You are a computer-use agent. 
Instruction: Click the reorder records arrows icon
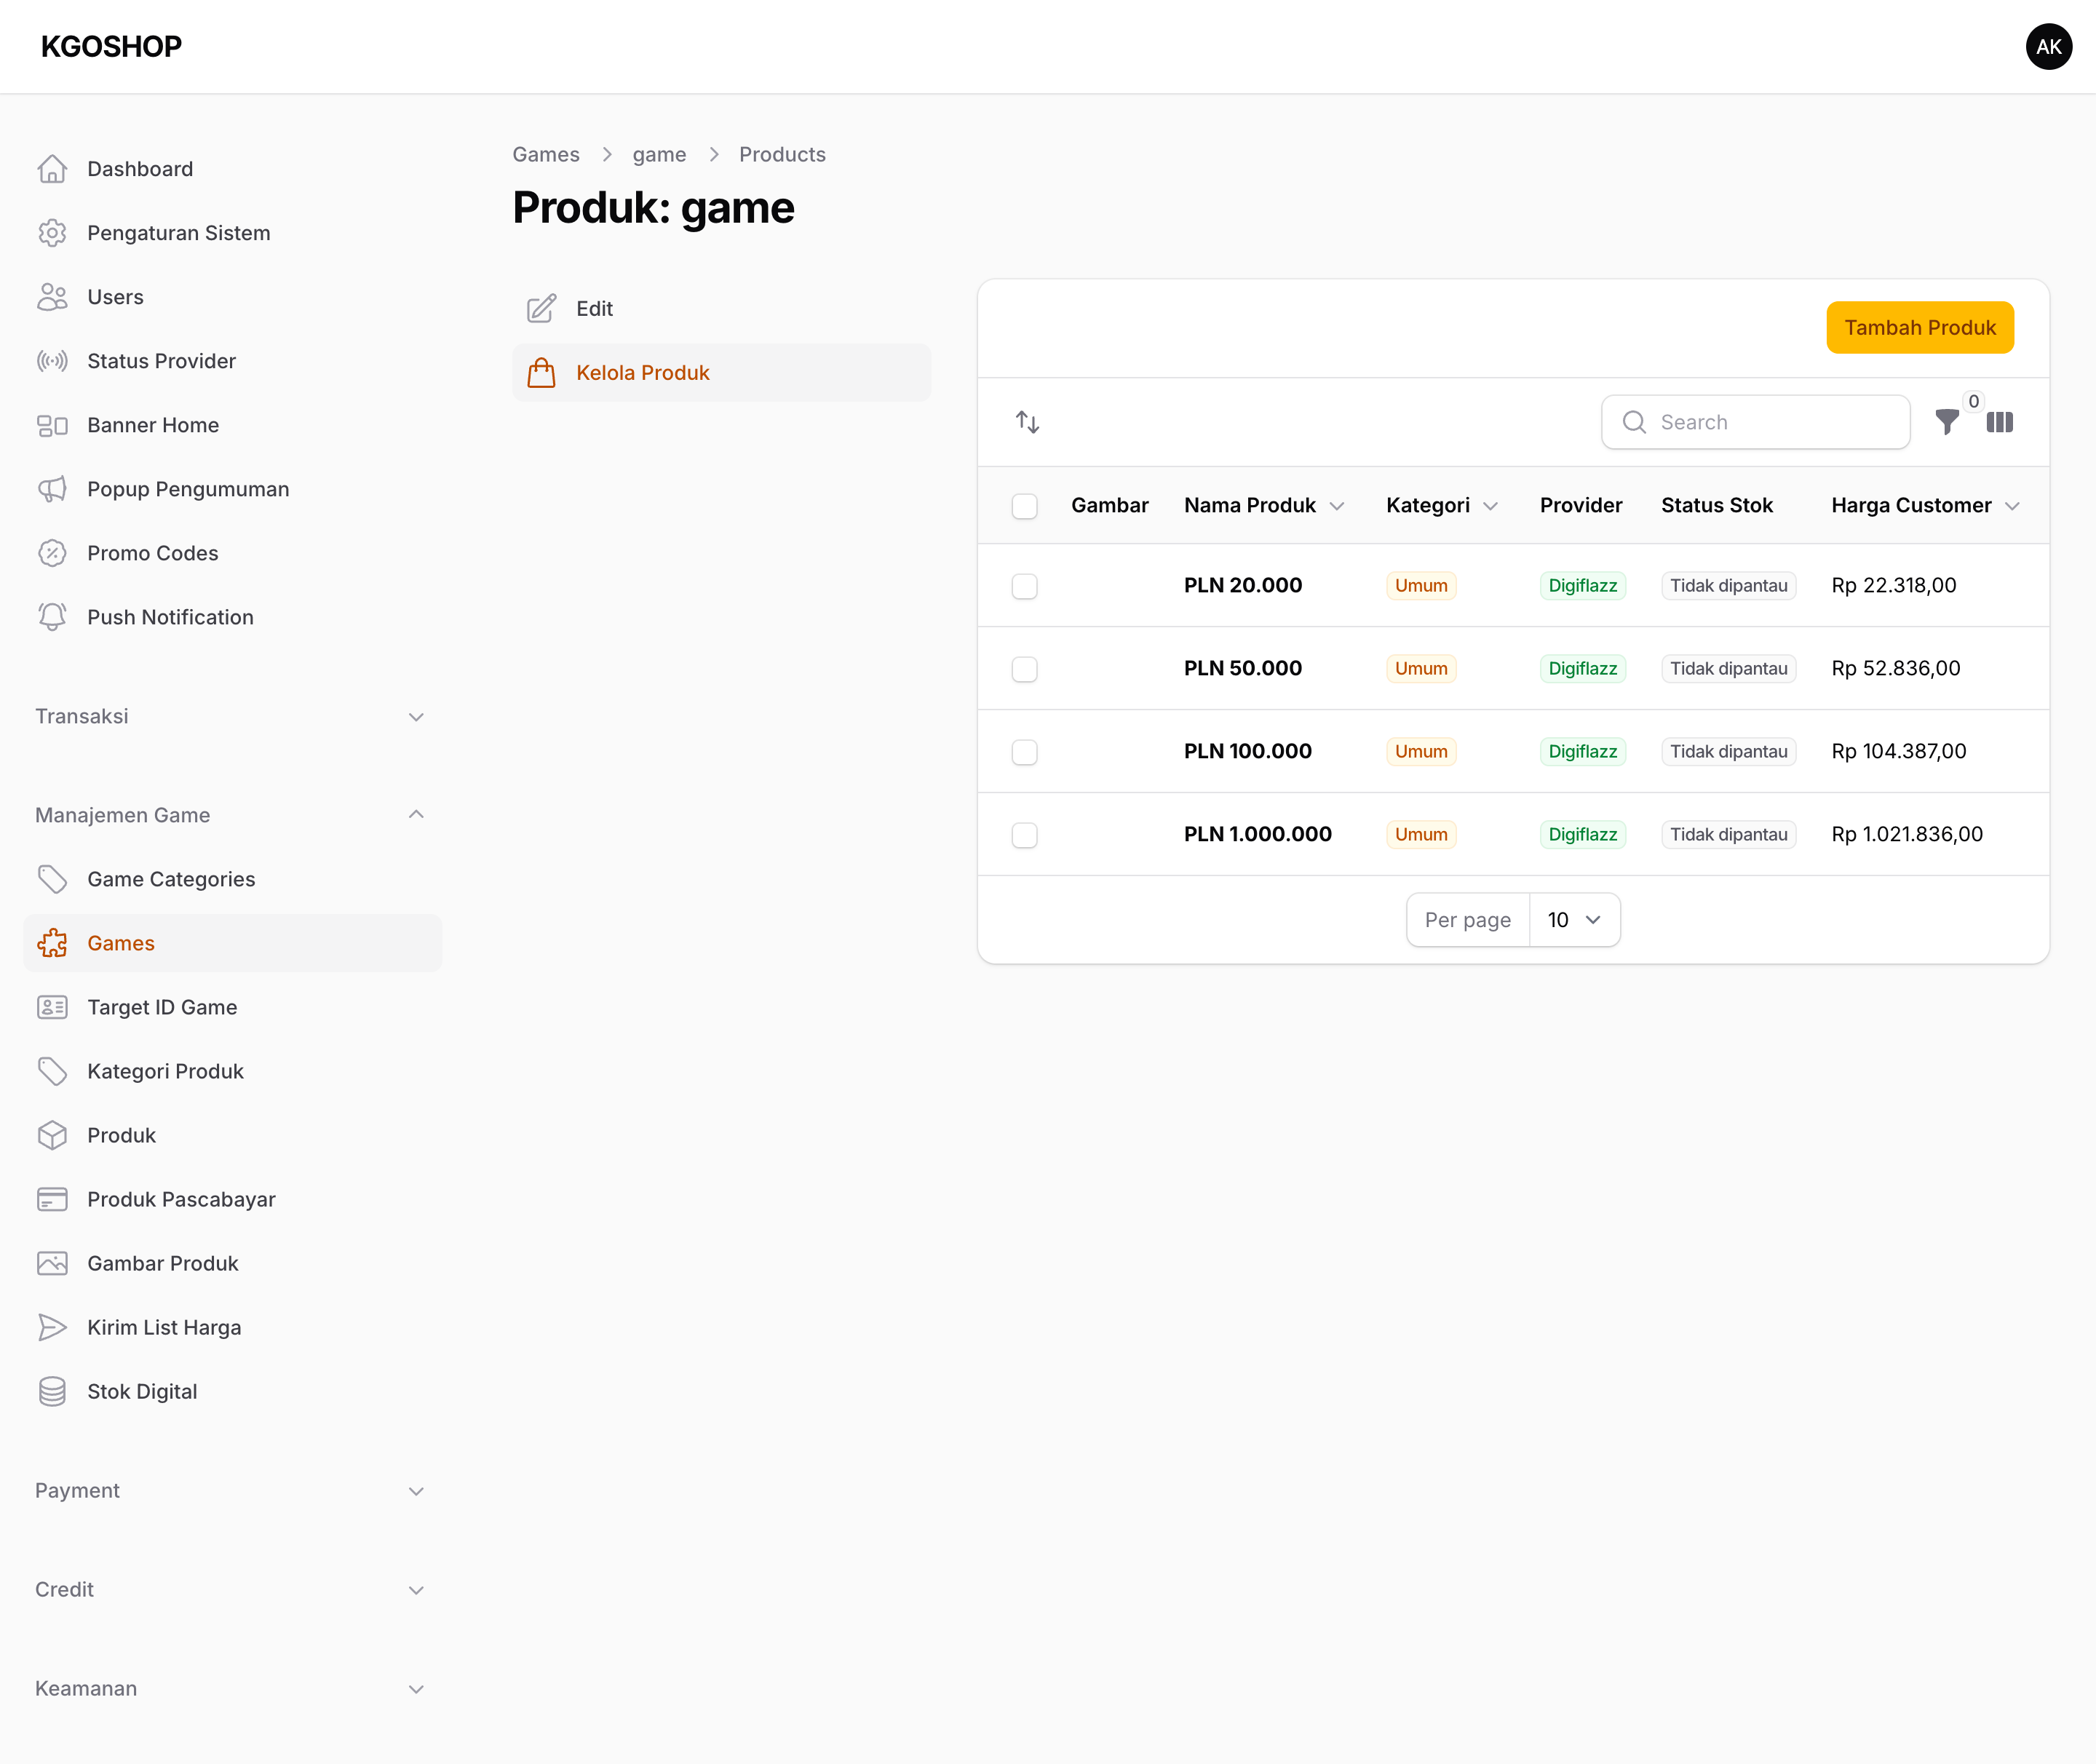(1027, 422)
